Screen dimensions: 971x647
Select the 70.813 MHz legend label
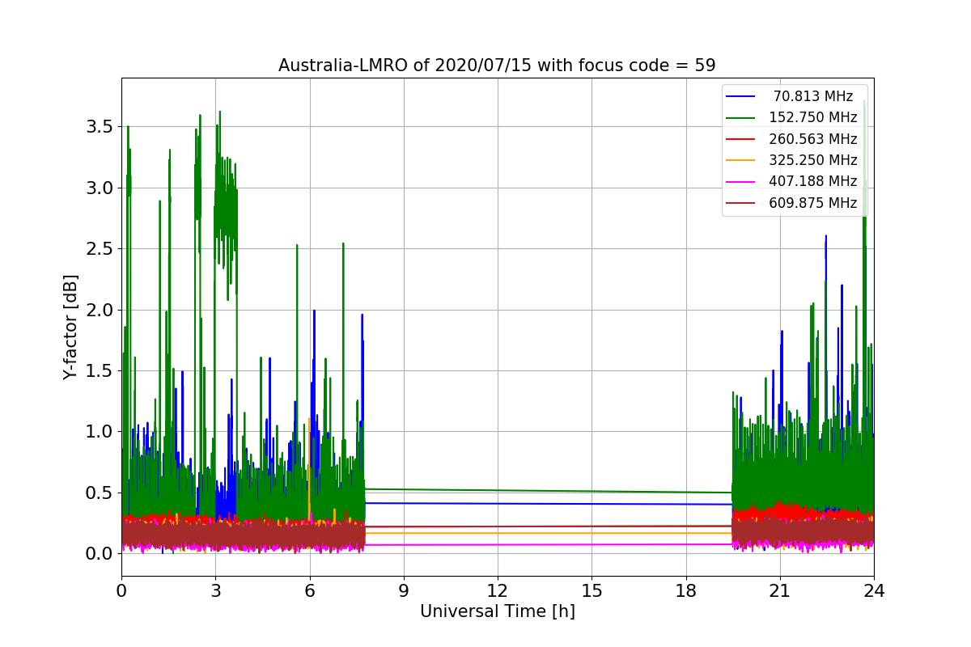click(x=813, y=96)
